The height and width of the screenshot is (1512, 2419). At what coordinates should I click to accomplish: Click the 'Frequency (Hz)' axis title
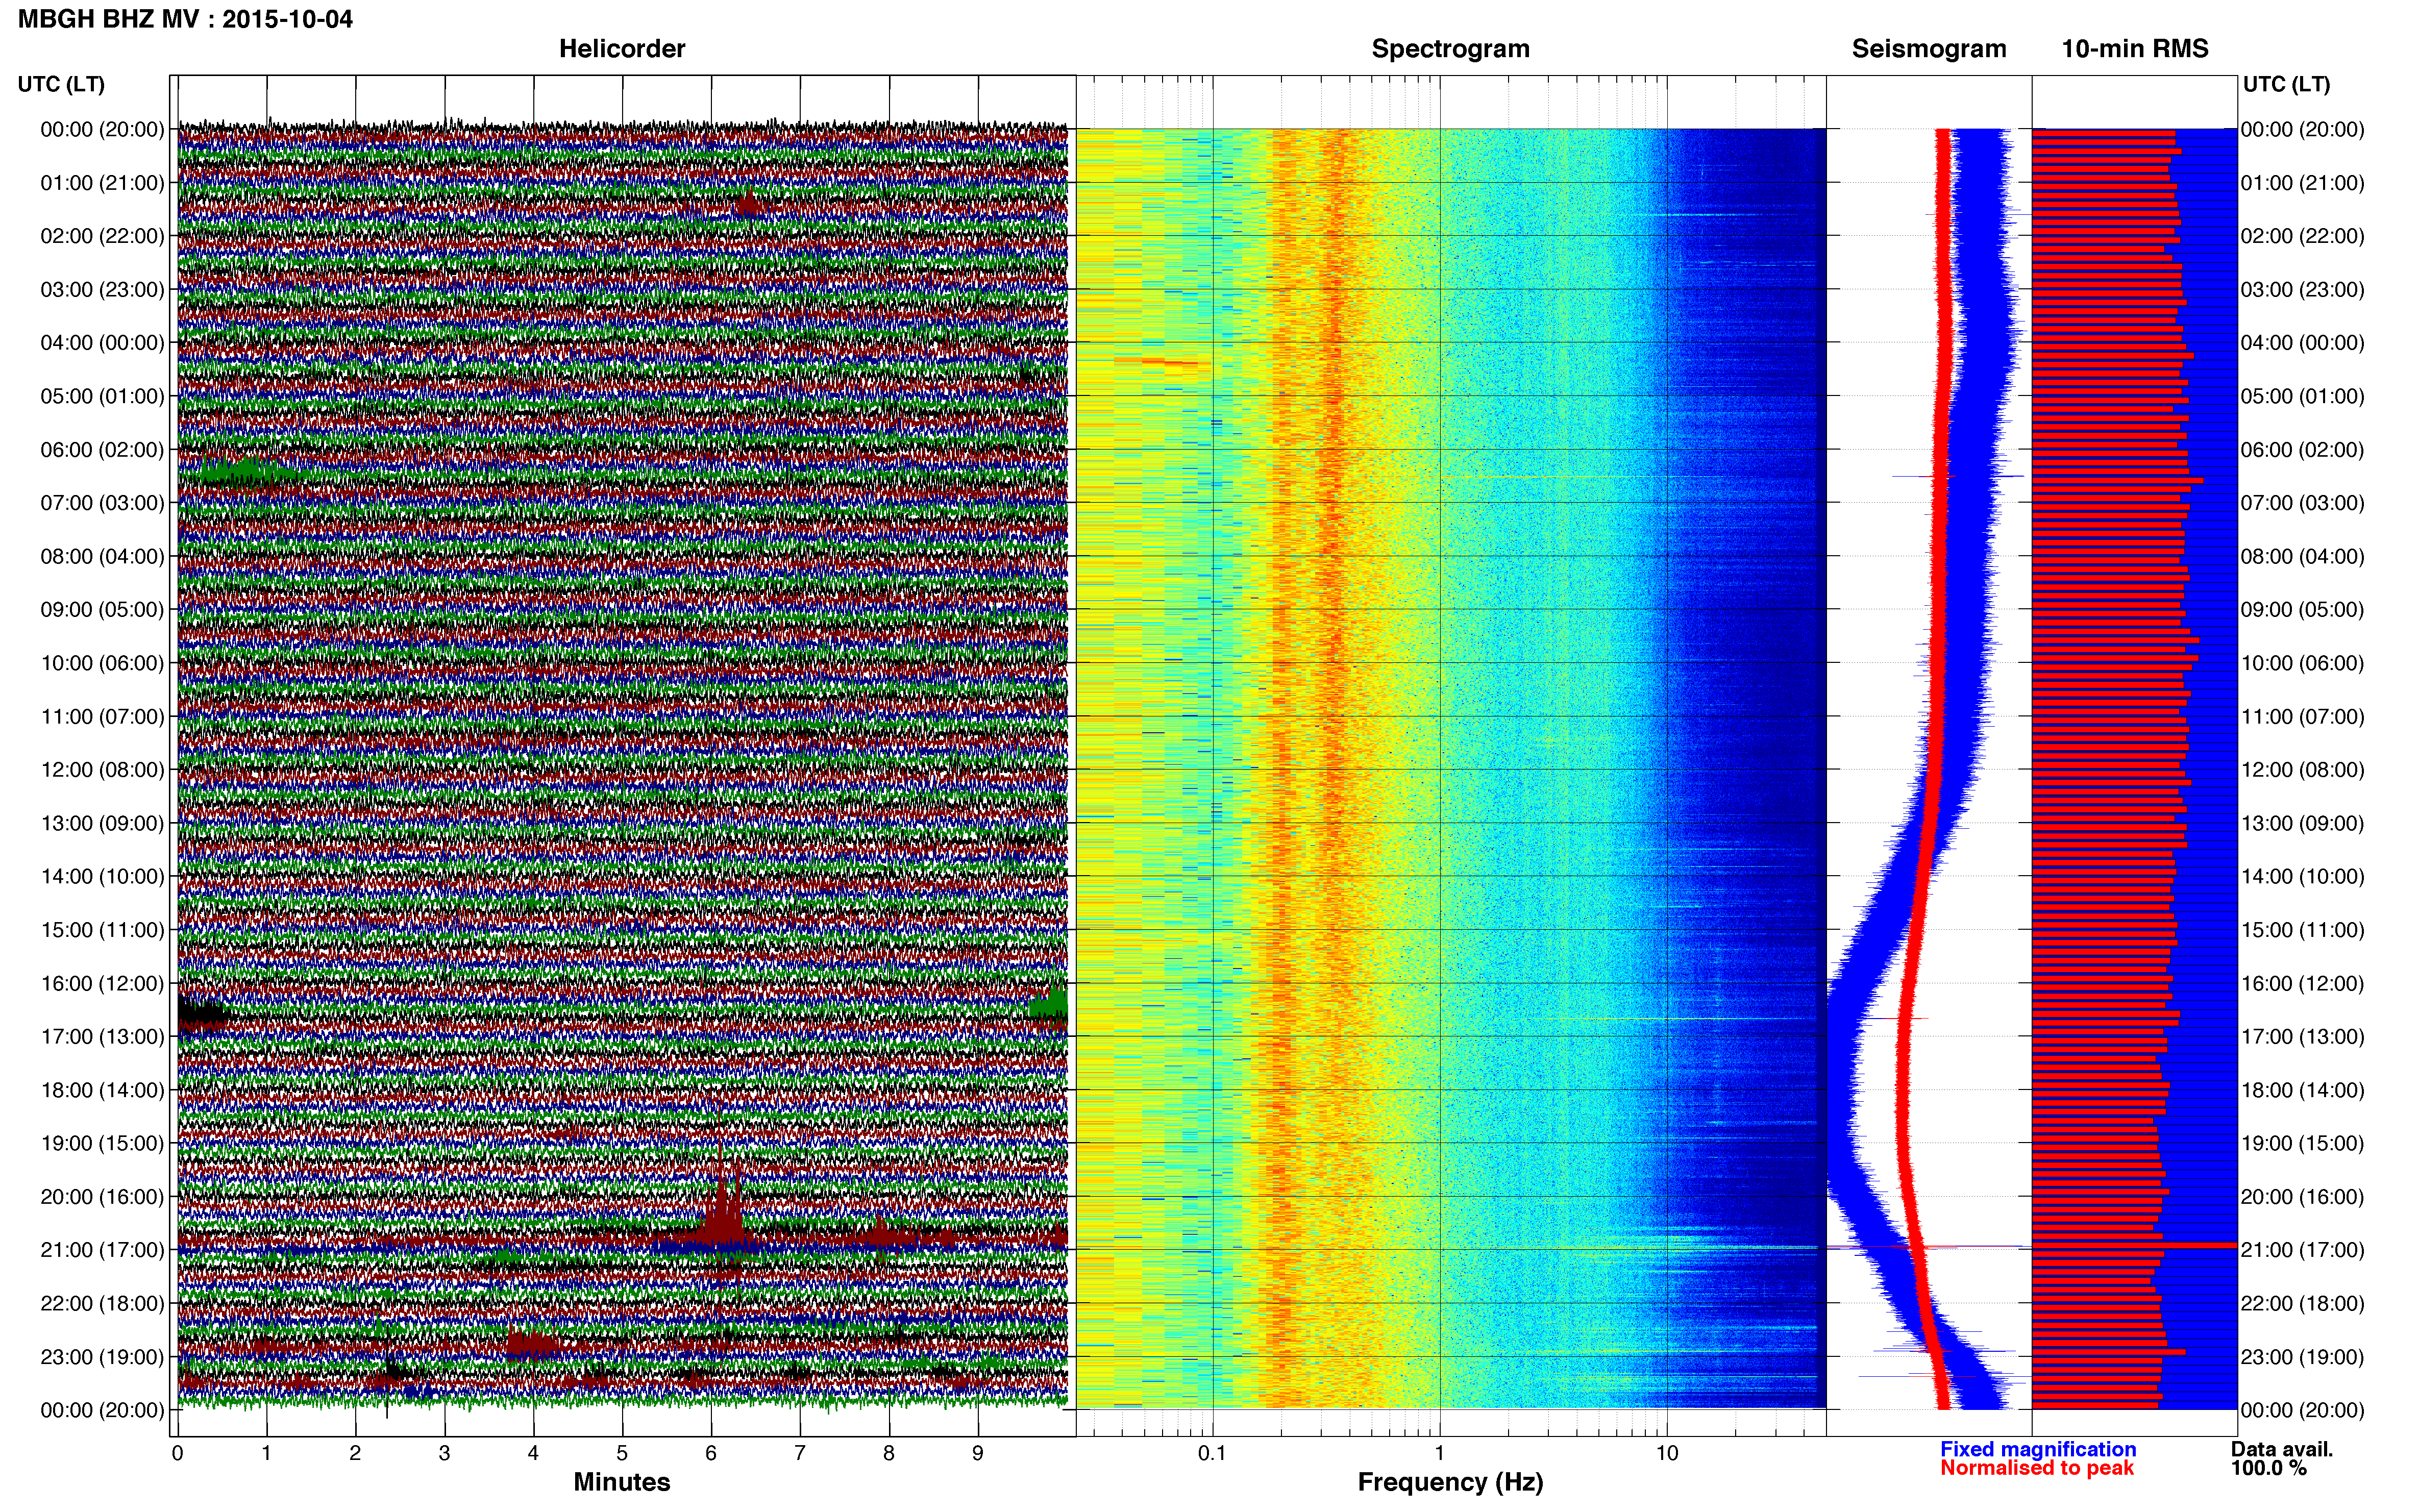(1450, 1482)
